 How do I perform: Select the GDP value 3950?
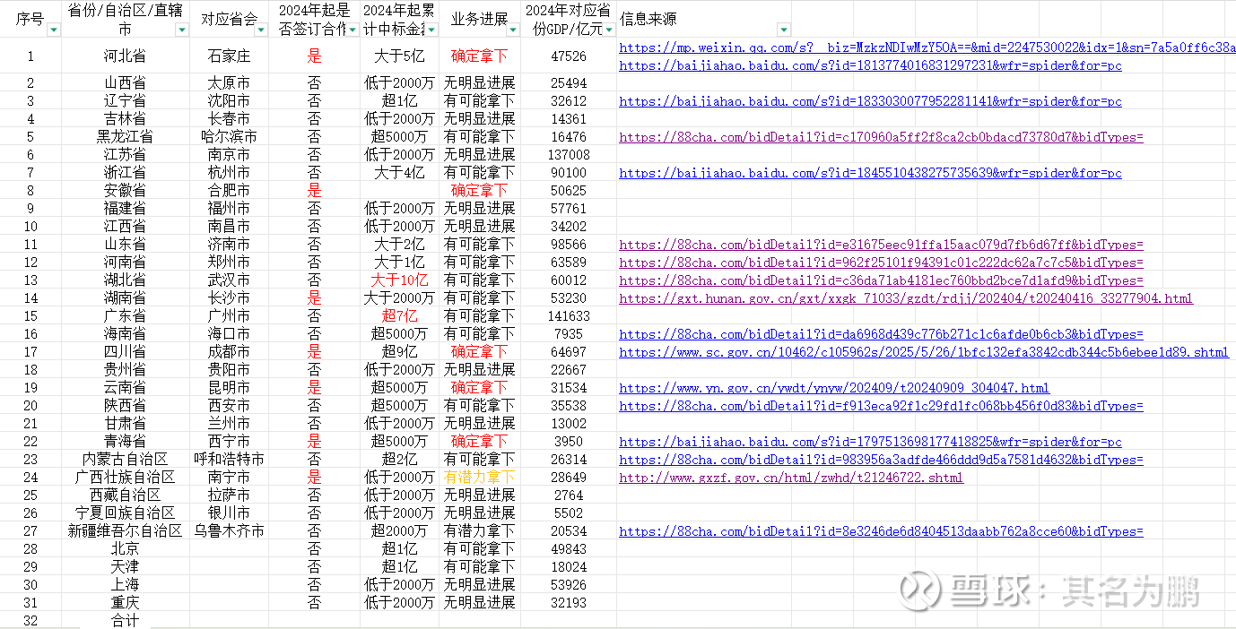tap(569, 441)
